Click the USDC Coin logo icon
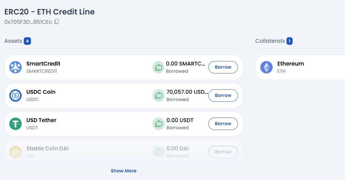This screenshot has width=345, height=180. click(15, 96)
